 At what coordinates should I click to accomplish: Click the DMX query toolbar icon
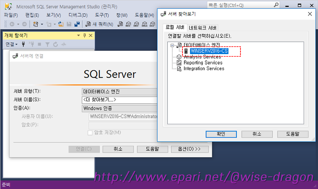pyautogui.click(x=136, y=24)
